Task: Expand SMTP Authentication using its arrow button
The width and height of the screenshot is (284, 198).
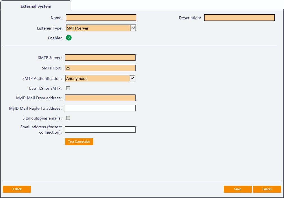Action: click(132, 78)
